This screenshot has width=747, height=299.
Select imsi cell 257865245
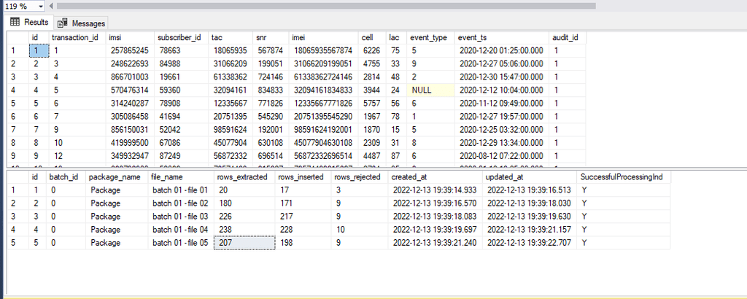click(130, 50)
